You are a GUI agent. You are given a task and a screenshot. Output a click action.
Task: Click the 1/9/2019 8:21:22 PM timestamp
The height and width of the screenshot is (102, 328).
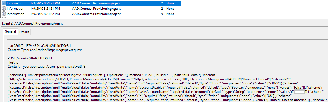tap(45, 14)
